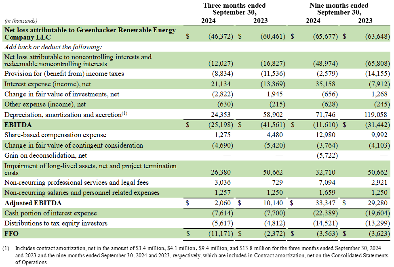Click the 'Net loss attributable to noncontrolling interests' label

point(78,60)
